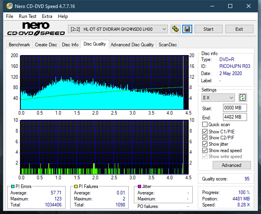Close the Nero CD-DVD Speed window
This screenshot has width=261, height=214.
click(249, 6)
